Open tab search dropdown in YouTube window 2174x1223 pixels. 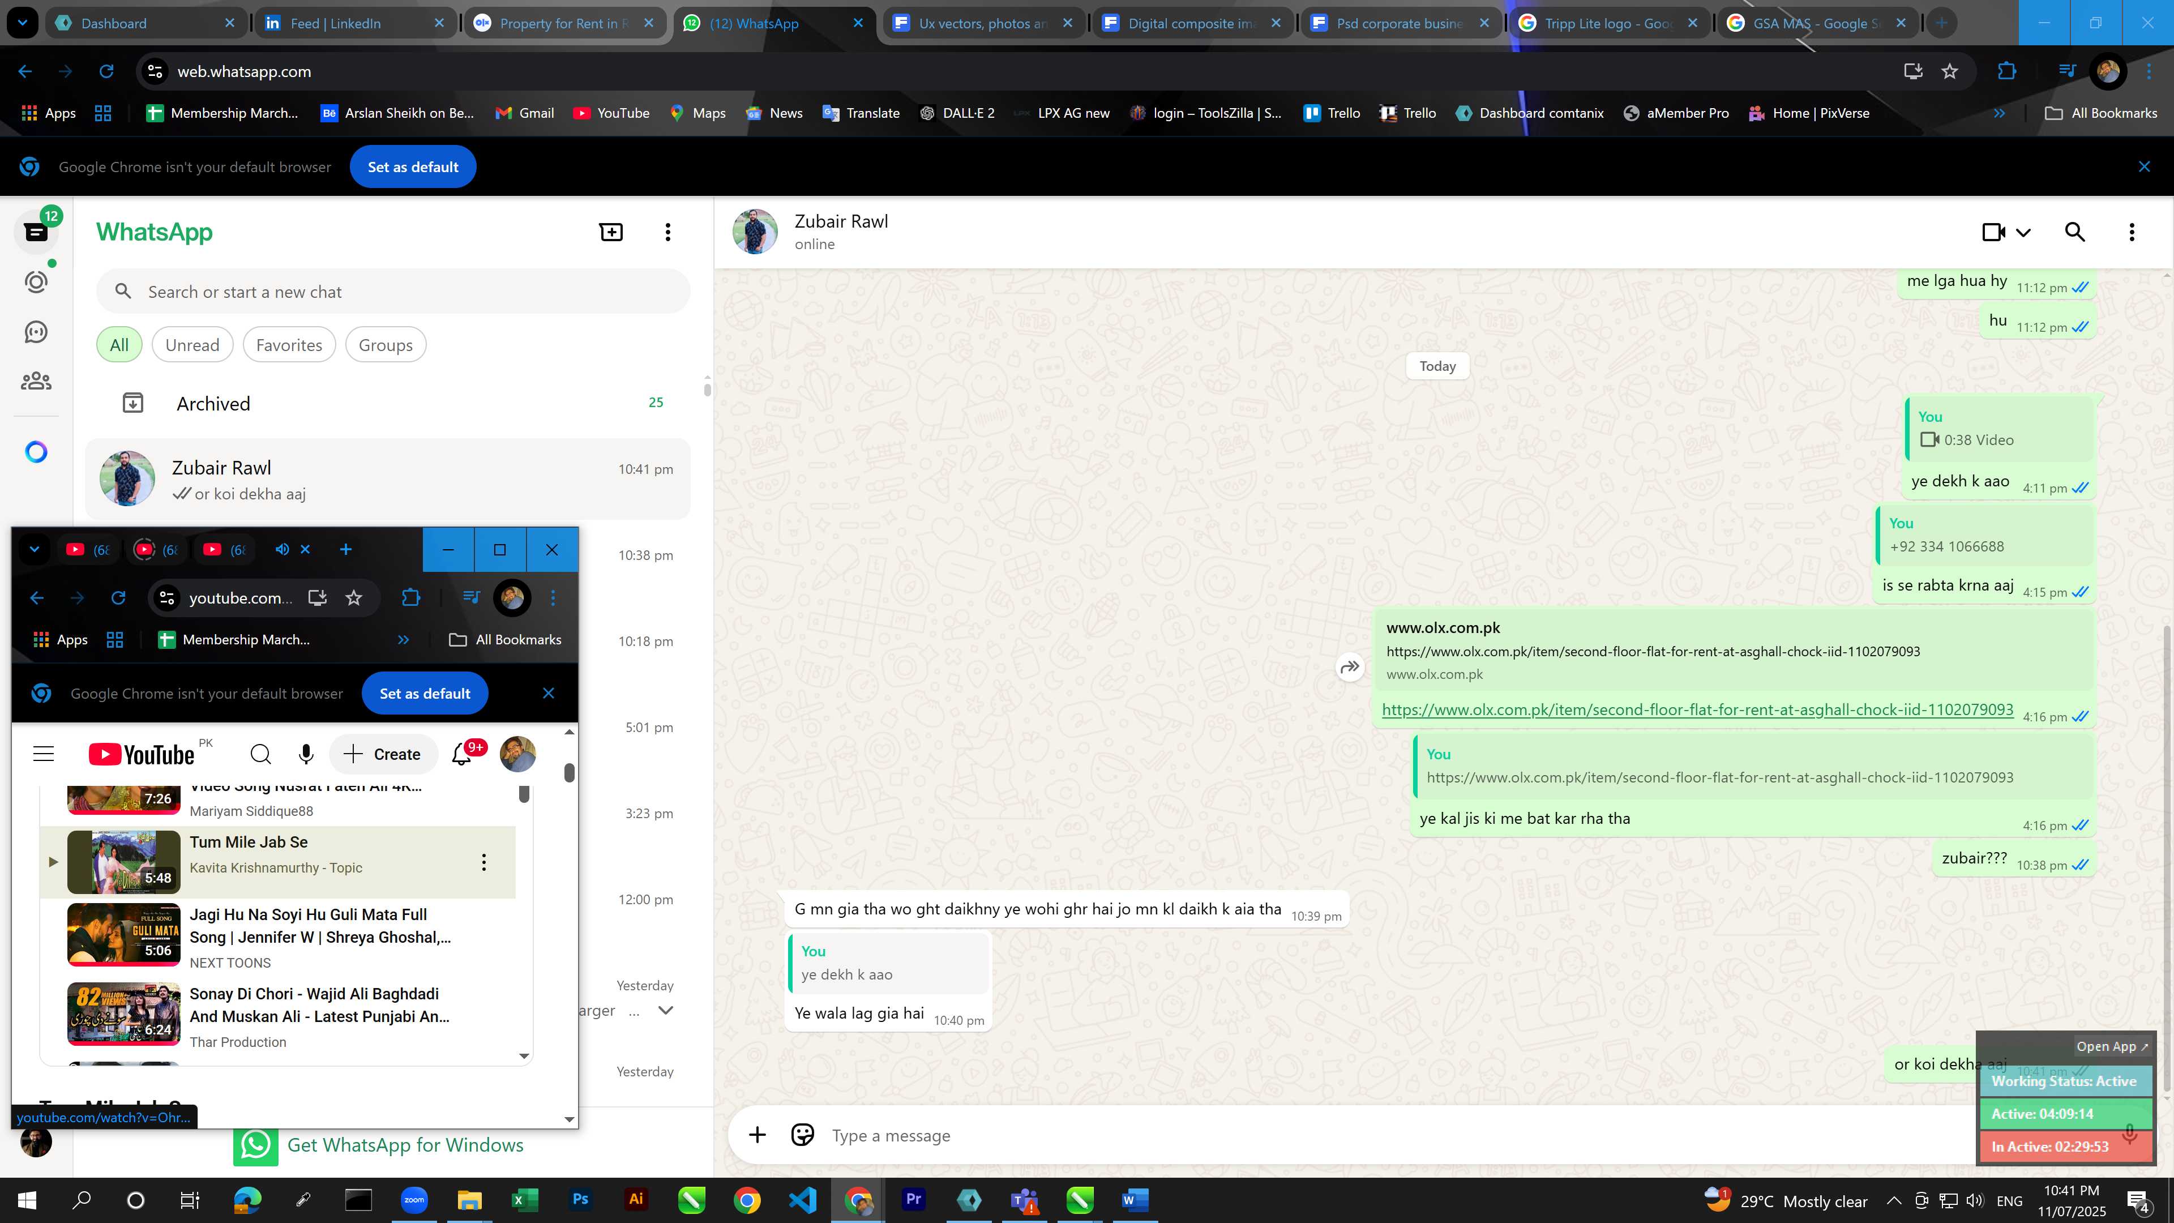34,549
